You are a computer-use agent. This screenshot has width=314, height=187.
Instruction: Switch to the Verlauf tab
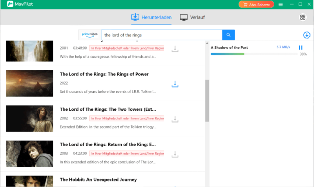click(x=192, y=17)
